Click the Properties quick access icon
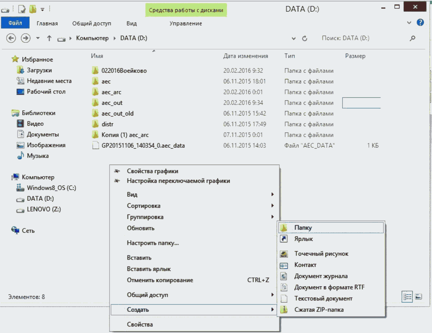 [x=22, y=10]
